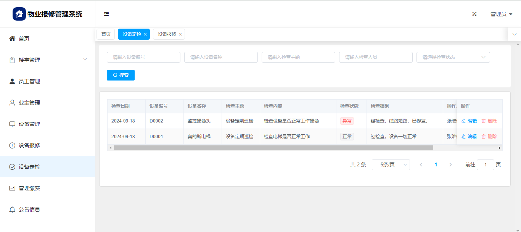Image resolution: width=521 pixels, height=232 pixels.
Task: Switch to the 首页 tab
Action: (106, 34)
